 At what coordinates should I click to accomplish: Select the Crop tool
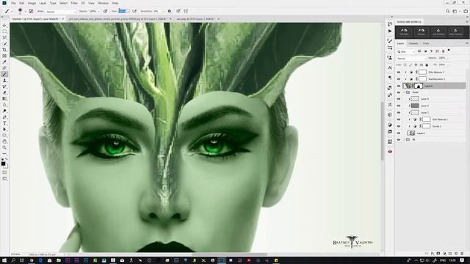(x=4, y=50)
